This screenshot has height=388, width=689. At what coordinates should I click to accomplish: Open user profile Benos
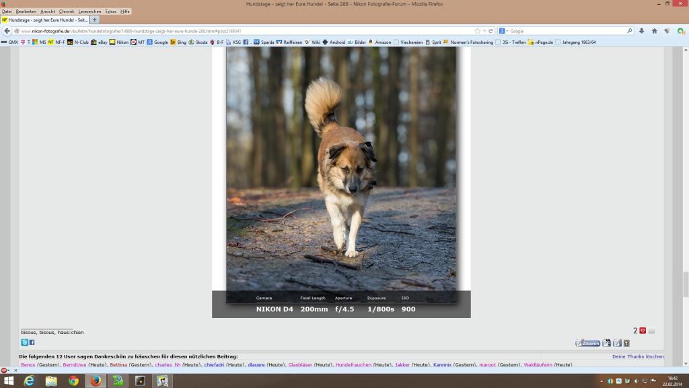[x=28, y=364]
